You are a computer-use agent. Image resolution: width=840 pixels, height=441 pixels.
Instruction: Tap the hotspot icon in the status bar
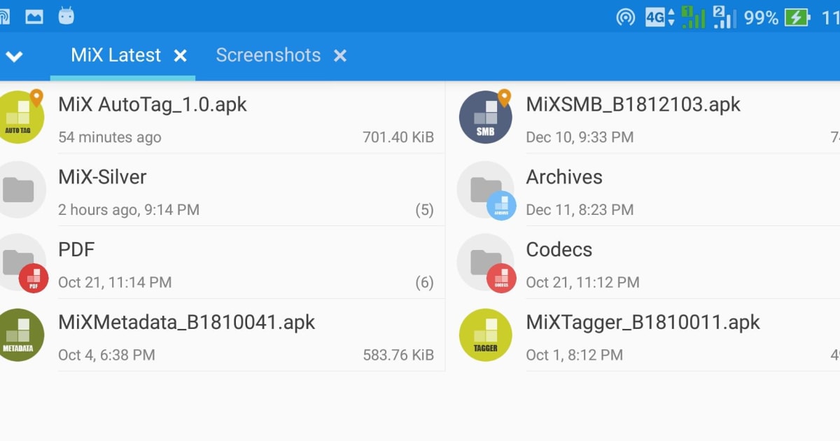point(625,17)
